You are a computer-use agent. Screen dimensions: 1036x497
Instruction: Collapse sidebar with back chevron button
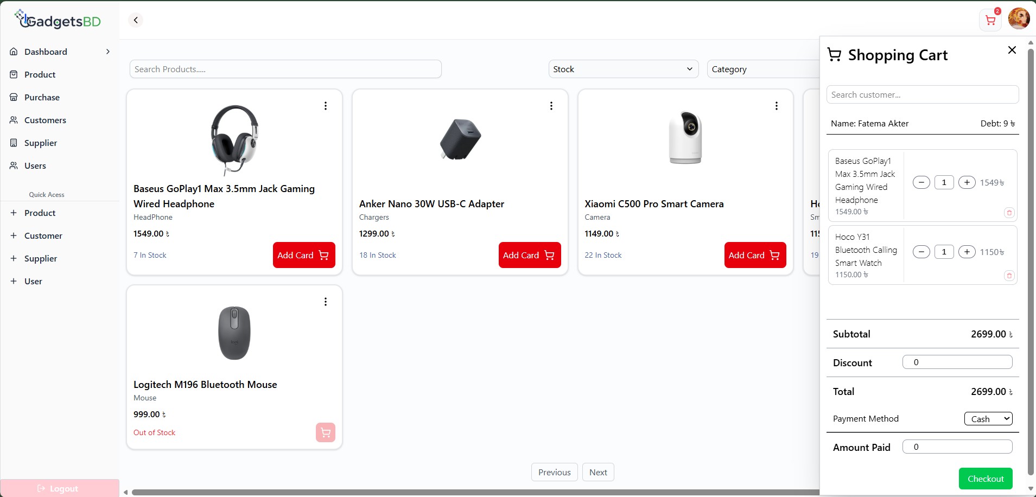coord(136,20)
